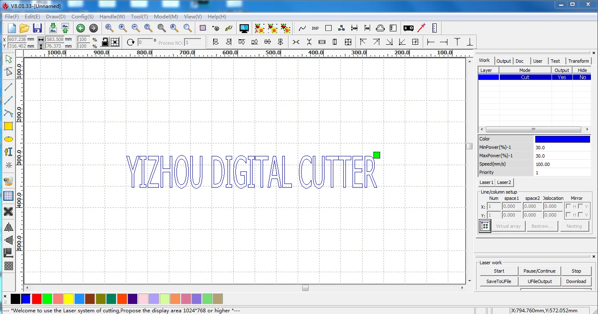Click the blue Color bar in layer properties

click(x=562, y=139)
